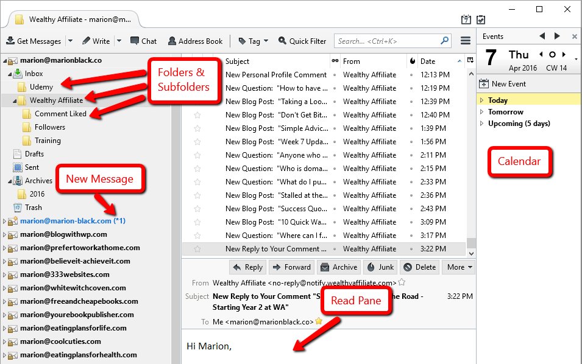
Task: Star the "Simple Advic..." message
Action: click(x=197, y=128)
